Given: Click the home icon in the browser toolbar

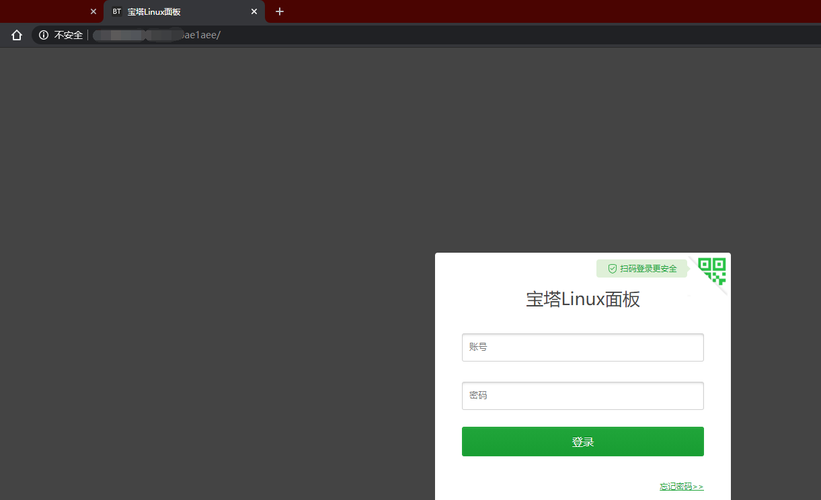Looking at the screenshot, I should pyautogui.click(x=17, y=35).
